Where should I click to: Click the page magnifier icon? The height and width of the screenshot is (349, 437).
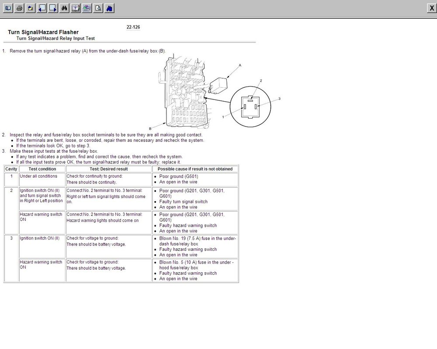pos(98,8)
